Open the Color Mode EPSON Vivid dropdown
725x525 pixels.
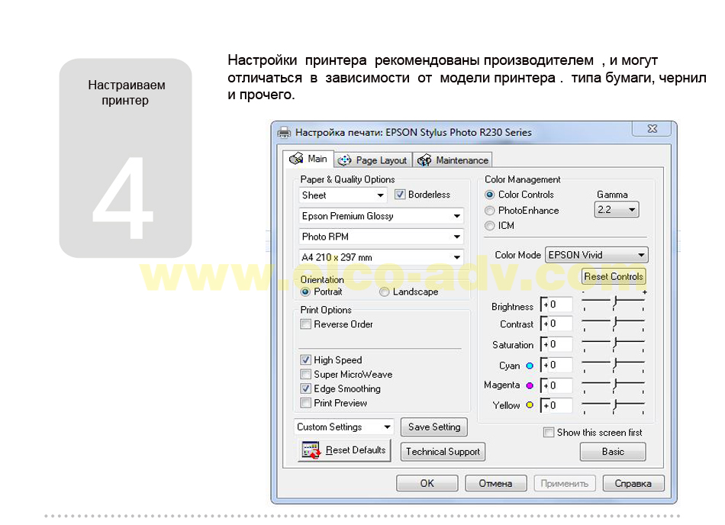[597, 255]
